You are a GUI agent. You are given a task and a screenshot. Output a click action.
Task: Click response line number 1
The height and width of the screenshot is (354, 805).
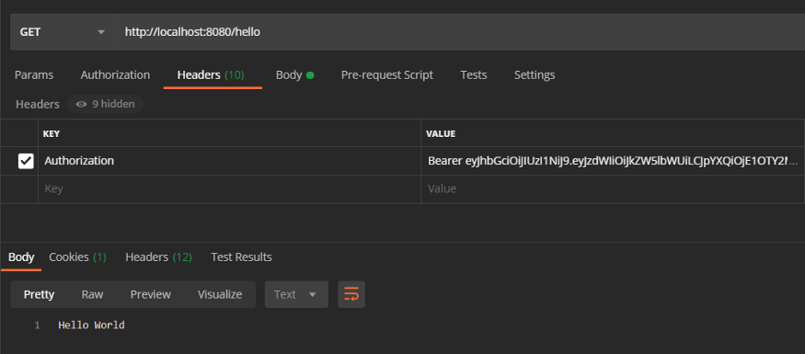(37, 325)
